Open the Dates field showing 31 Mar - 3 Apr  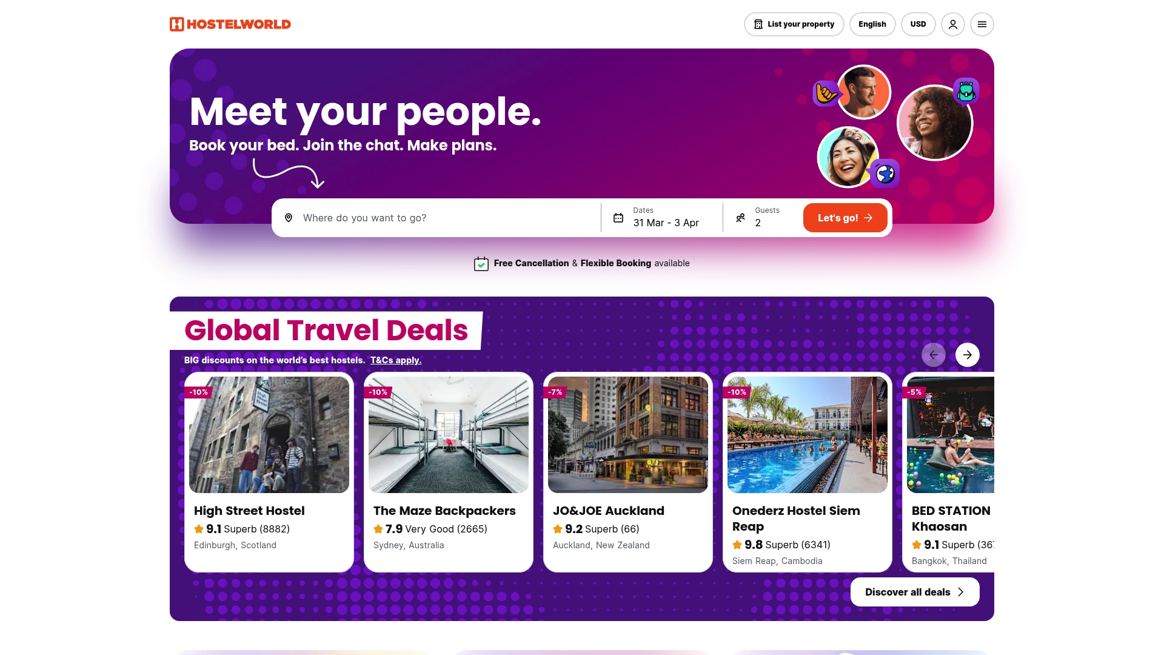[x=666, y=217]
